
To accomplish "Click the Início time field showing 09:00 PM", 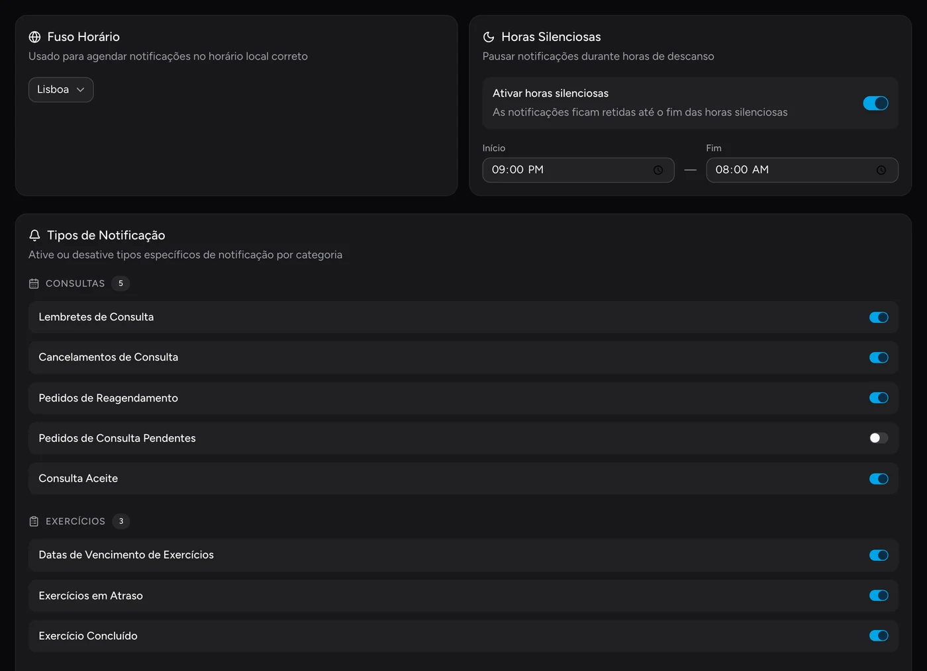I will [578, 170].
